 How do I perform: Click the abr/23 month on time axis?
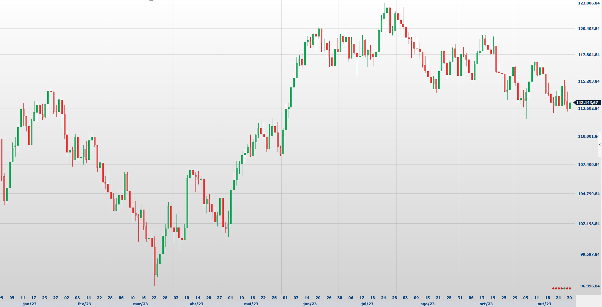[197, 304]
